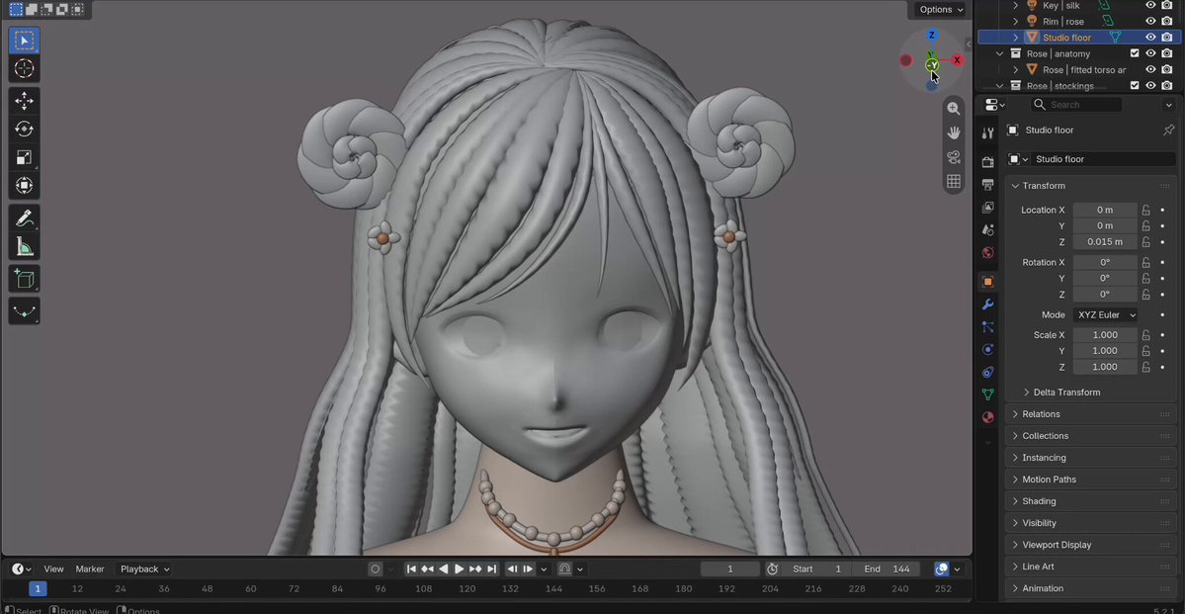Click the zoom magnifier in viewport navigation
1185x614 pixels.
[x=954, y=109]
